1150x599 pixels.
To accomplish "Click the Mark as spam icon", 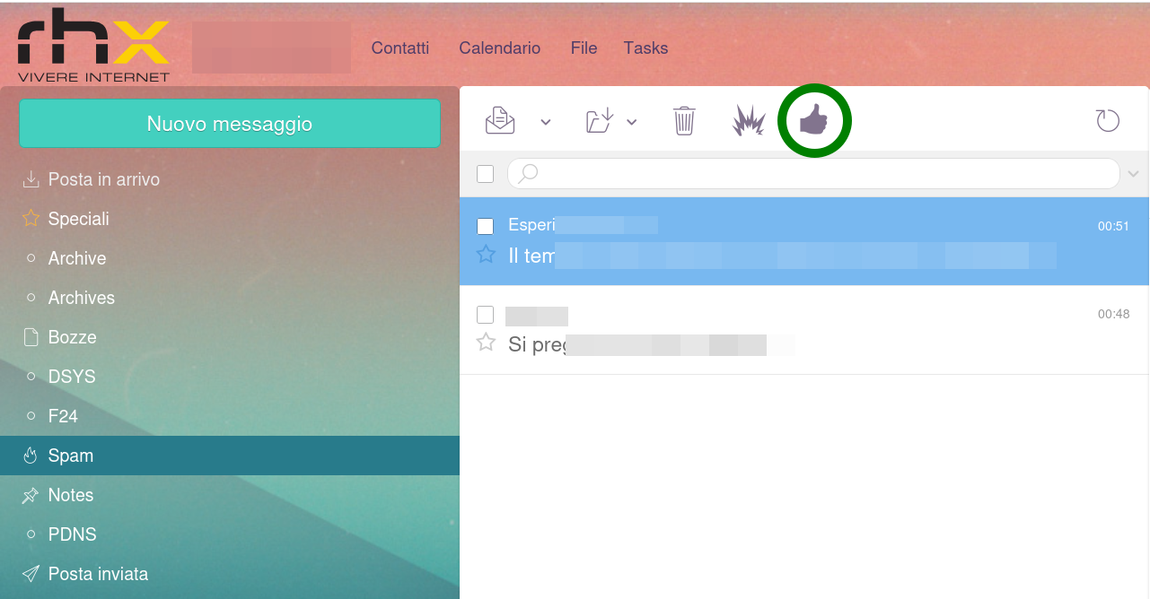I will tap(747, 119).
